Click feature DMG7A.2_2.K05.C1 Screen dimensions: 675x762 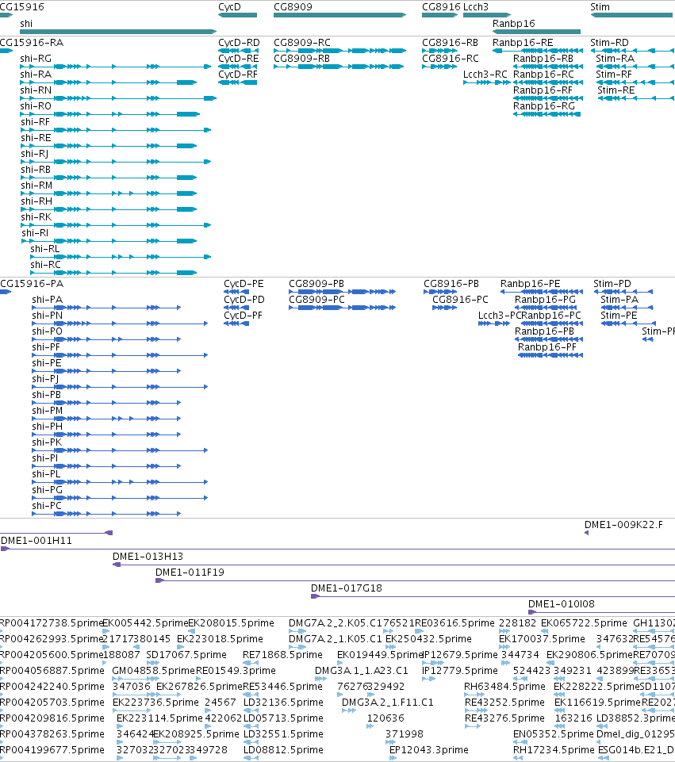pyautogui.click(x=336, y=623)
